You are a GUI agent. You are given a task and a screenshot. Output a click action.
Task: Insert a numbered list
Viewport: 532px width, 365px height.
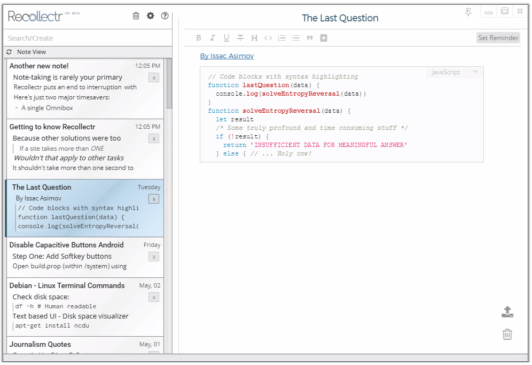click(x=282, y=38)
